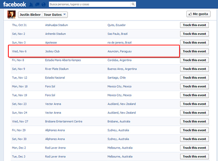Click the Thu, Oct 31 date cell
The width and height of the screenshot is (218, 161).
19,25
